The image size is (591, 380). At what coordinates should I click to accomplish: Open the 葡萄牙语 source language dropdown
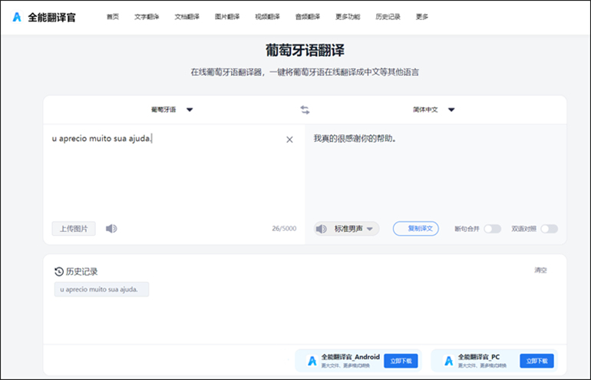point(172,110)
